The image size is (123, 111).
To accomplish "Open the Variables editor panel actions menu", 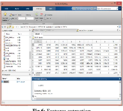I will [118, 30].
